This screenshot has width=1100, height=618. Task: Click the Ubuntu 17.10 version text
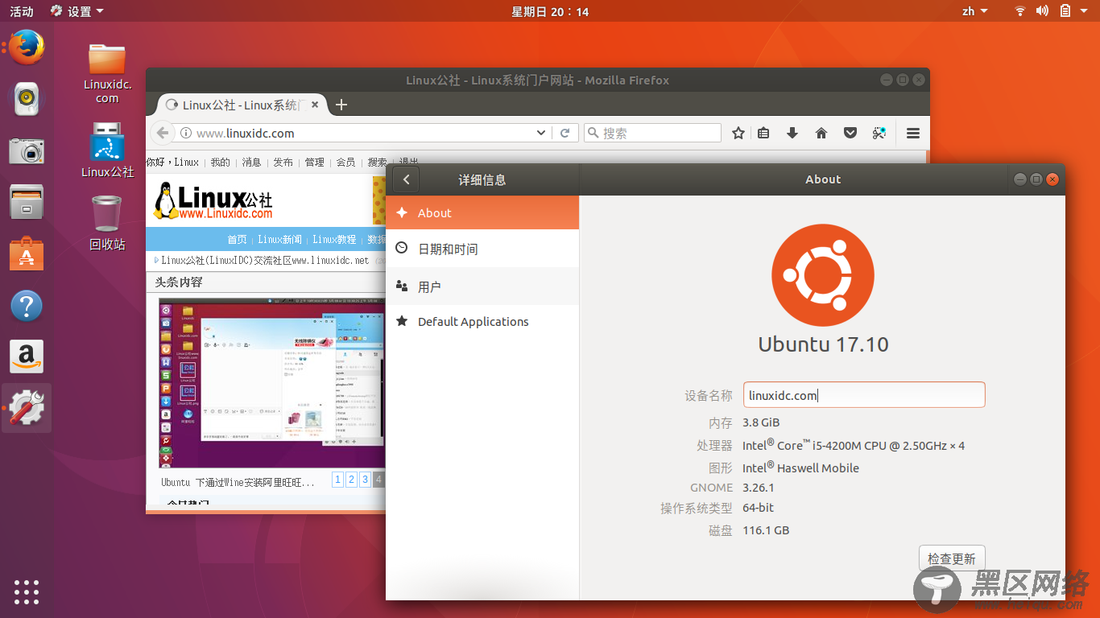click(x=823, y=344)
